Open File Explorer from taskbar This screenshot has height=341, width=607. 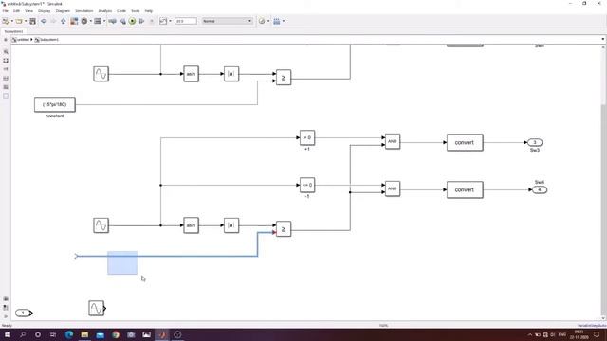(84, 334)
